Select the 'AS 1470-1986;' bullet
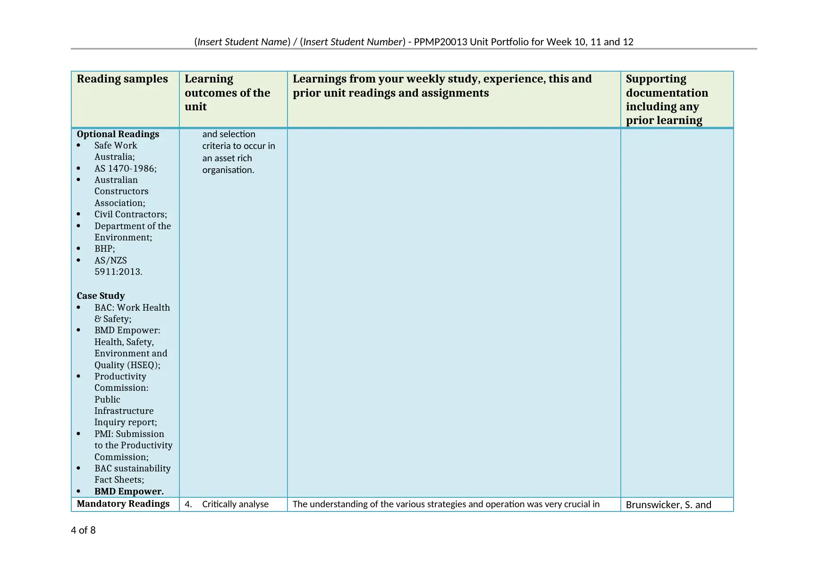 point(126,168)
